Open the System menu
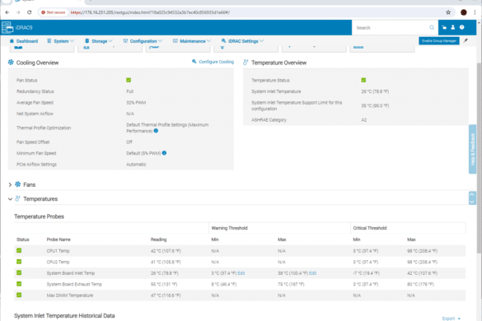482x321 pixels. pos(60,41)
